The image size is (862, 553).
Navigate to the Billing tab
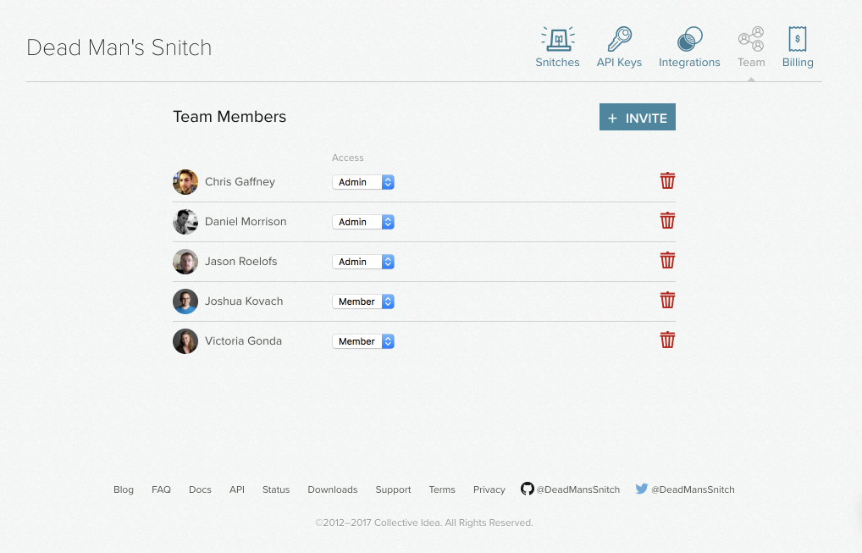[797, 62]
